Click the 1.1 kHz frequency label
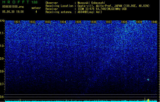This screenshot has height=102, width=160. click(x=2, y=33)
